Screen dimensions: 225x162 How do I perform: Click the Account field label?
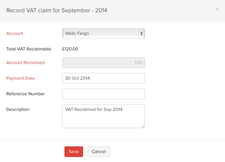coord(15,34)
